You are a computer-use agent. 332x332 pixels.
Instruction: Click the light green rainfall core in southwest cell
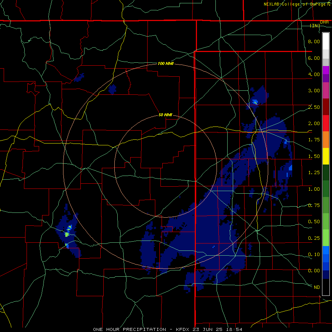(x=67, y=235)
